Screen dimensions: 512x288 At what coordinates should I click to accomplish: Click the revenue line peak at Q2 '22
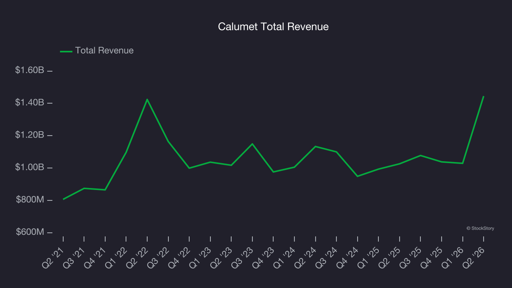point(147,99)
